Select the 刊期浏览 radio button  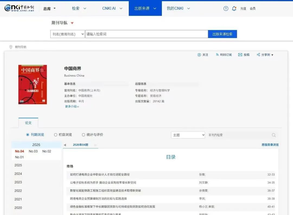28,134
